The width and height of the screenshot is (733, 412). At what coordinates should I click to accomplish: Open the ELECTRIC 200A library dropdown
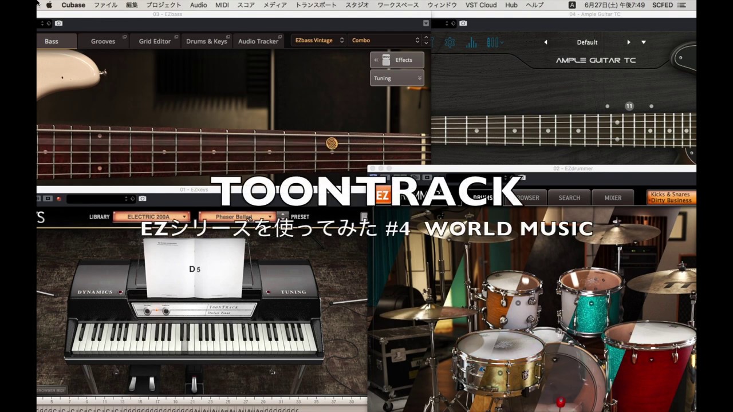[x=151, y=217]
